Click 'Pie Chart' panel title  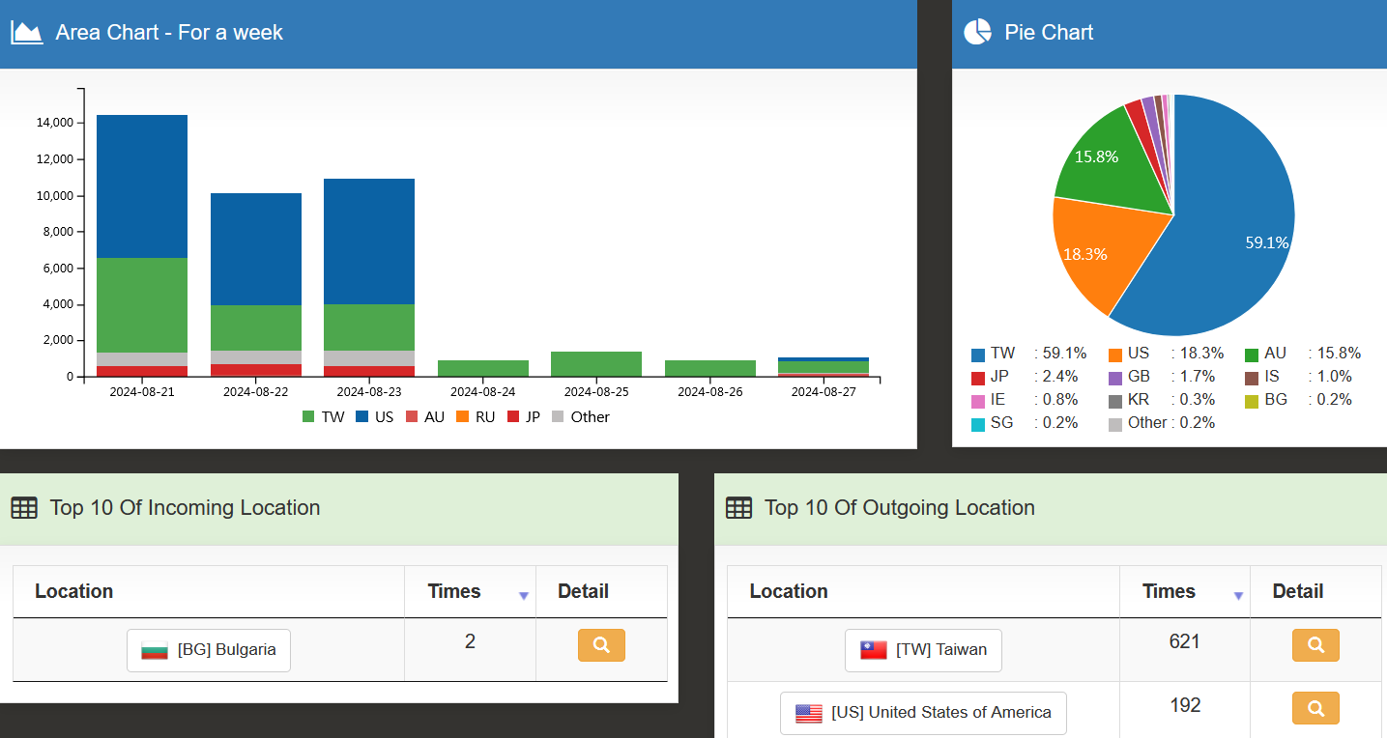tap(1049, 32)
